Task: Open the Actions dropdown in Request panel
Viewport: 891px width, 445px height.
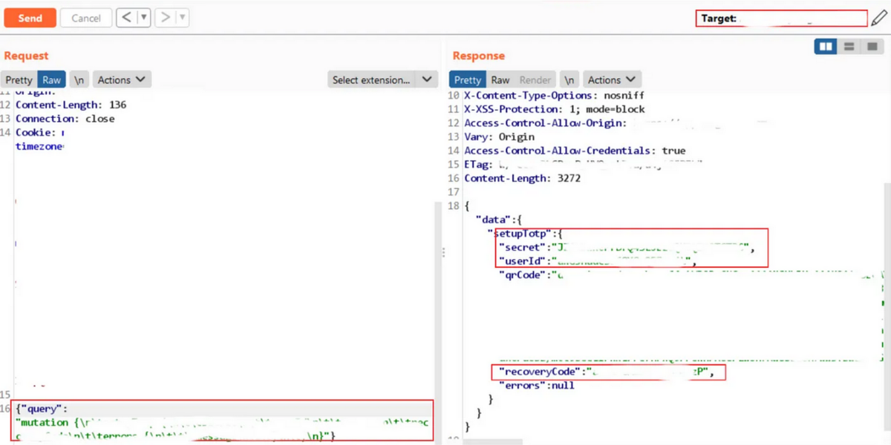Action: coord(122,79)
